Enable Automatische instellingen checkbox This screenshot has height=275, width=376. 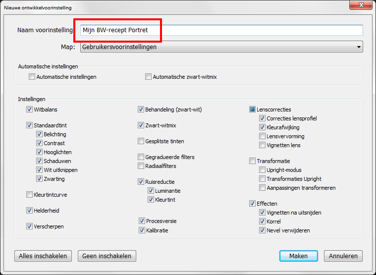point(32,77)
